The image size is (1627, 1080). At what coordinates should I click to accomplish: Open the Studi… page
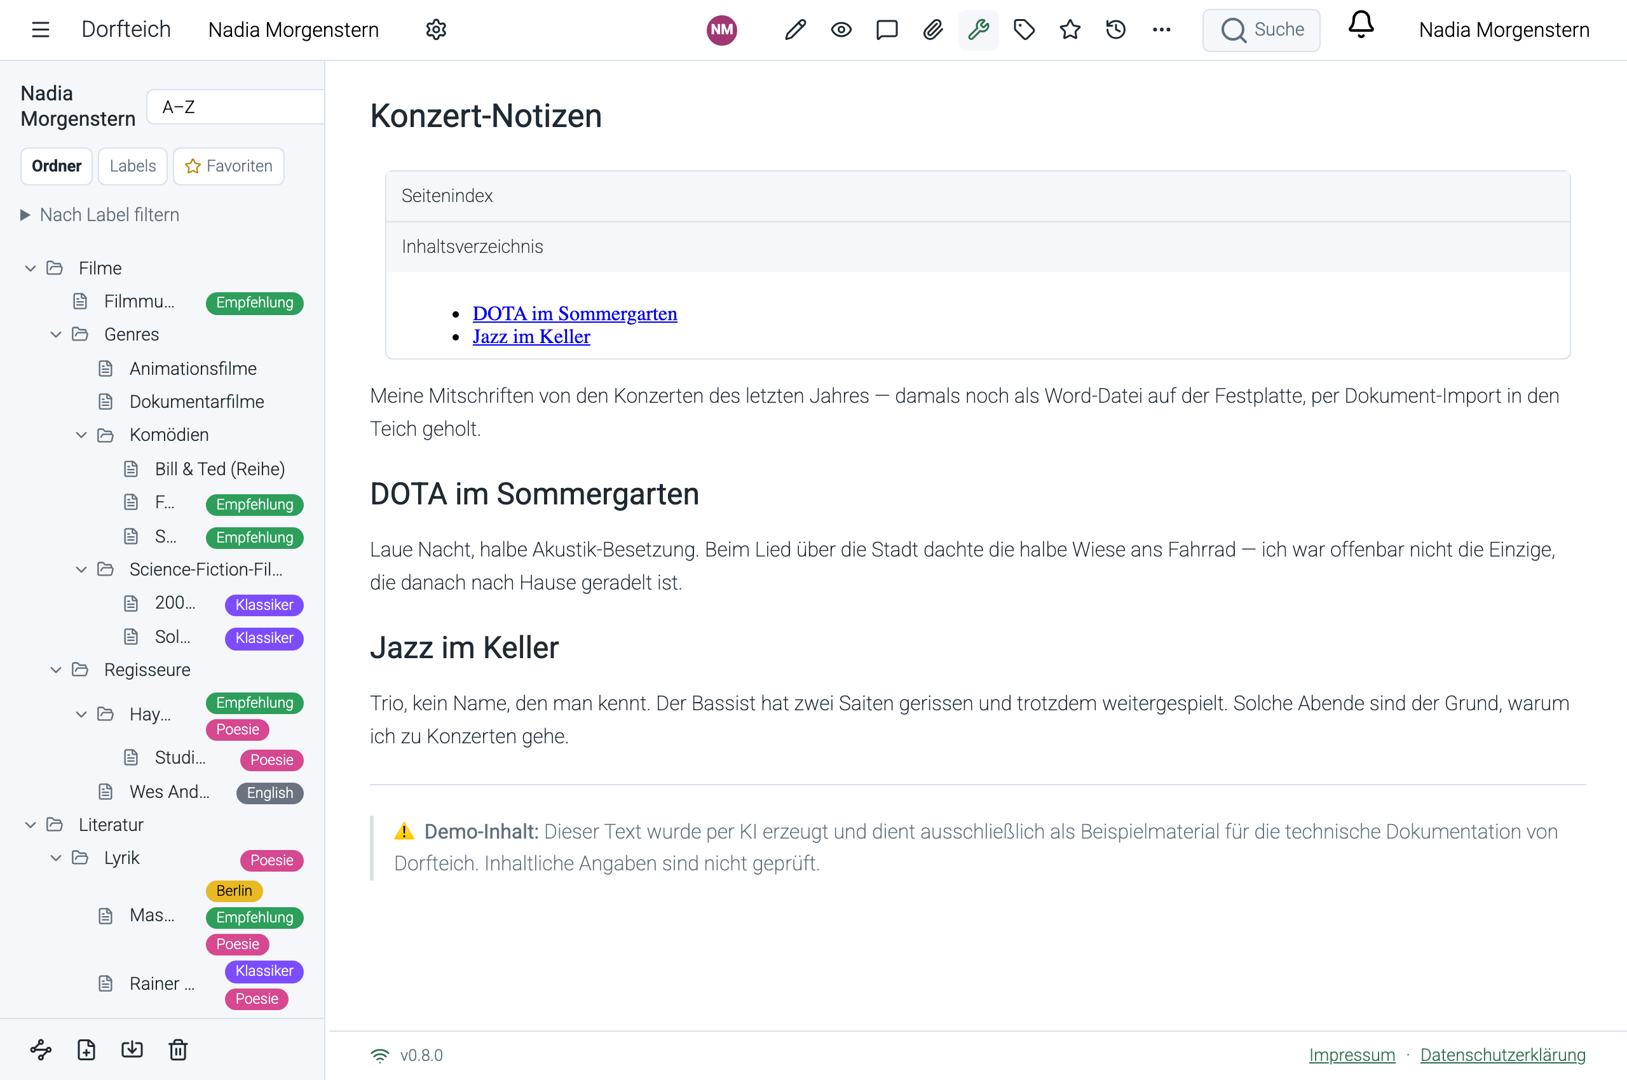click(180, 758)
